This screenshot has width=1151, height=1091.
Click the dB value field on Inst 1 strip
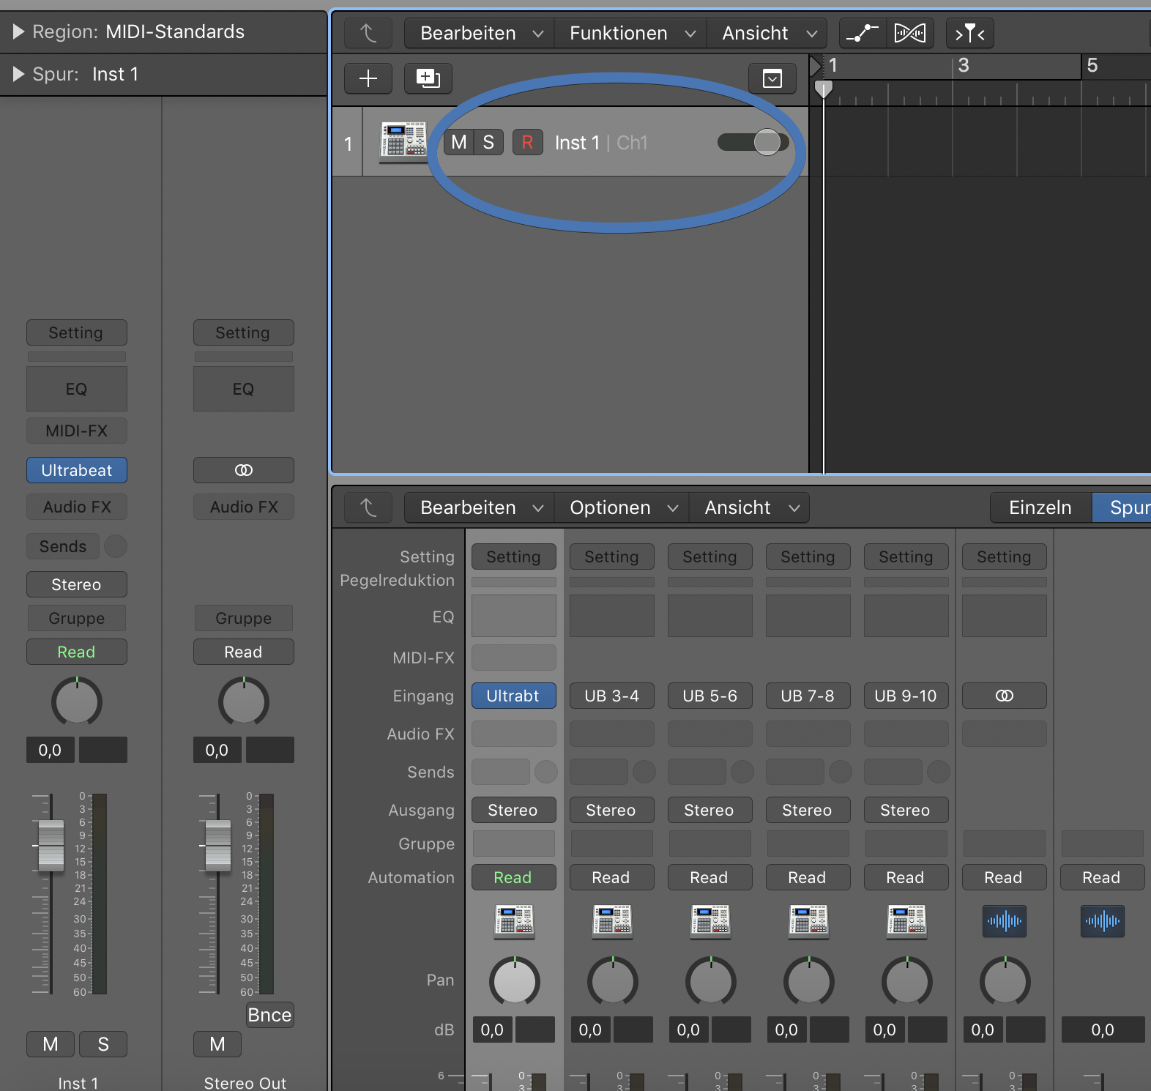point(51,750)
